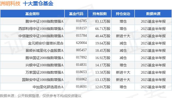
Task: Click the 13.58万股 holding value
Action: point(103,72)
